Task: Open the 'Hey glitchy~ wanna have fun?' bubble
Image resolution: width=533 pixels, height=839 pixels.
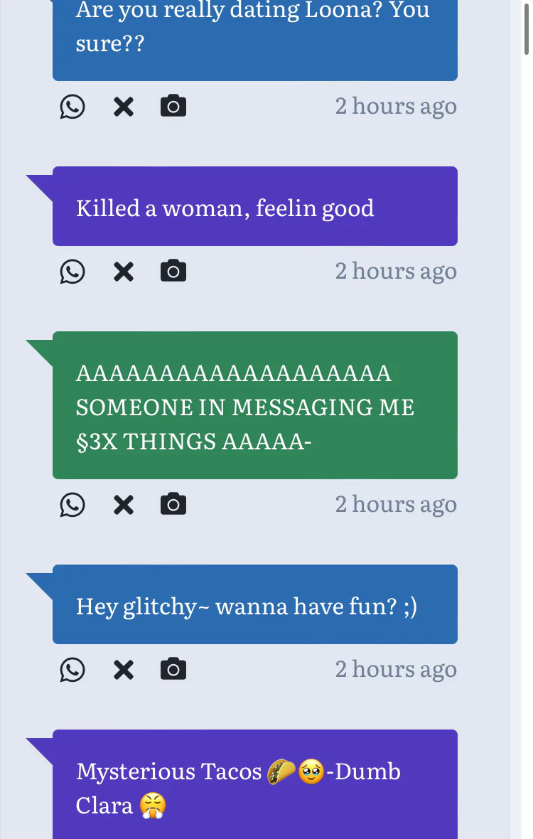Action: (x=255, y=604)
